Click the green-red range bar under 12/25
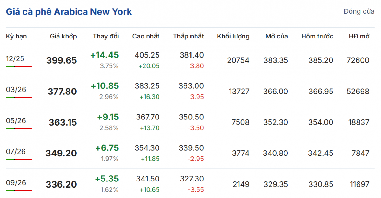 click(19, 66)
